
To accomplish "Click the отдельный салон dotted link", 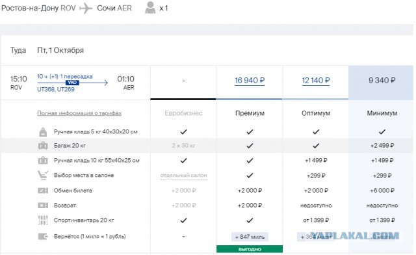I will (x=183, y=176).
